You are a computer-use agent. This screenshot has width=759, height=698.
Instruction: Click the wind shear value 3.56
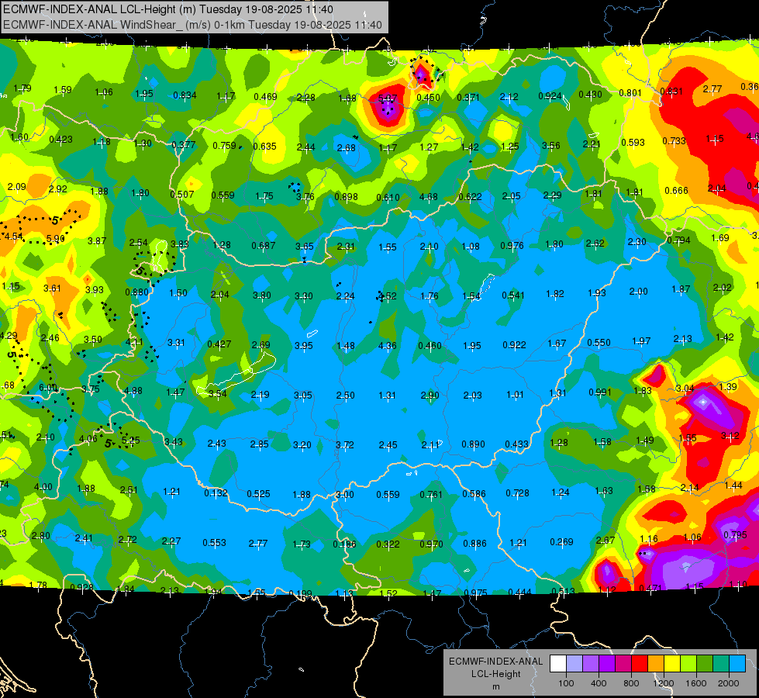coord(551,145)
